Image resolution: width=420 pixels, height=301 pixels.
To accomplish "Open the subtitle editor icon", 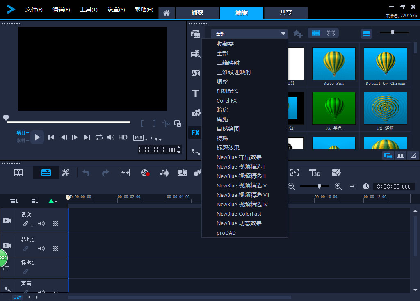I will 336,173.
